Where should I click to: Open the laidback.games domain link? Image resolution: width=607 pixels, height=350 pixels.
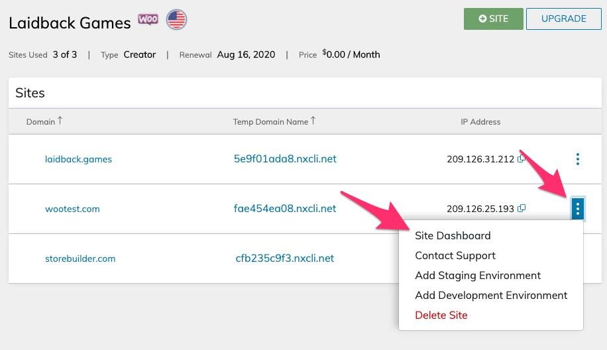tap(78, 159)
